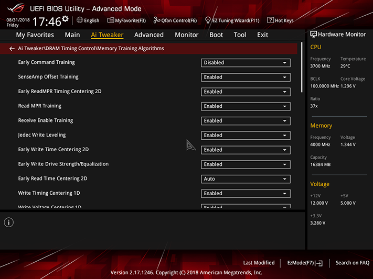373x279 pixels.
Task: Click the Write Timing Centering 1D label
Action: [x=49, y=193]
